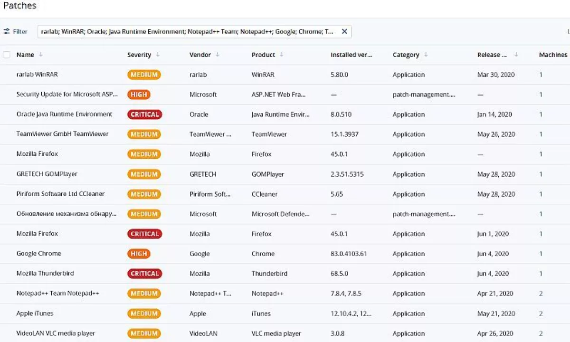Click the sort arrow next to Severity
The image size is (570, 342).
pos(158,55)
